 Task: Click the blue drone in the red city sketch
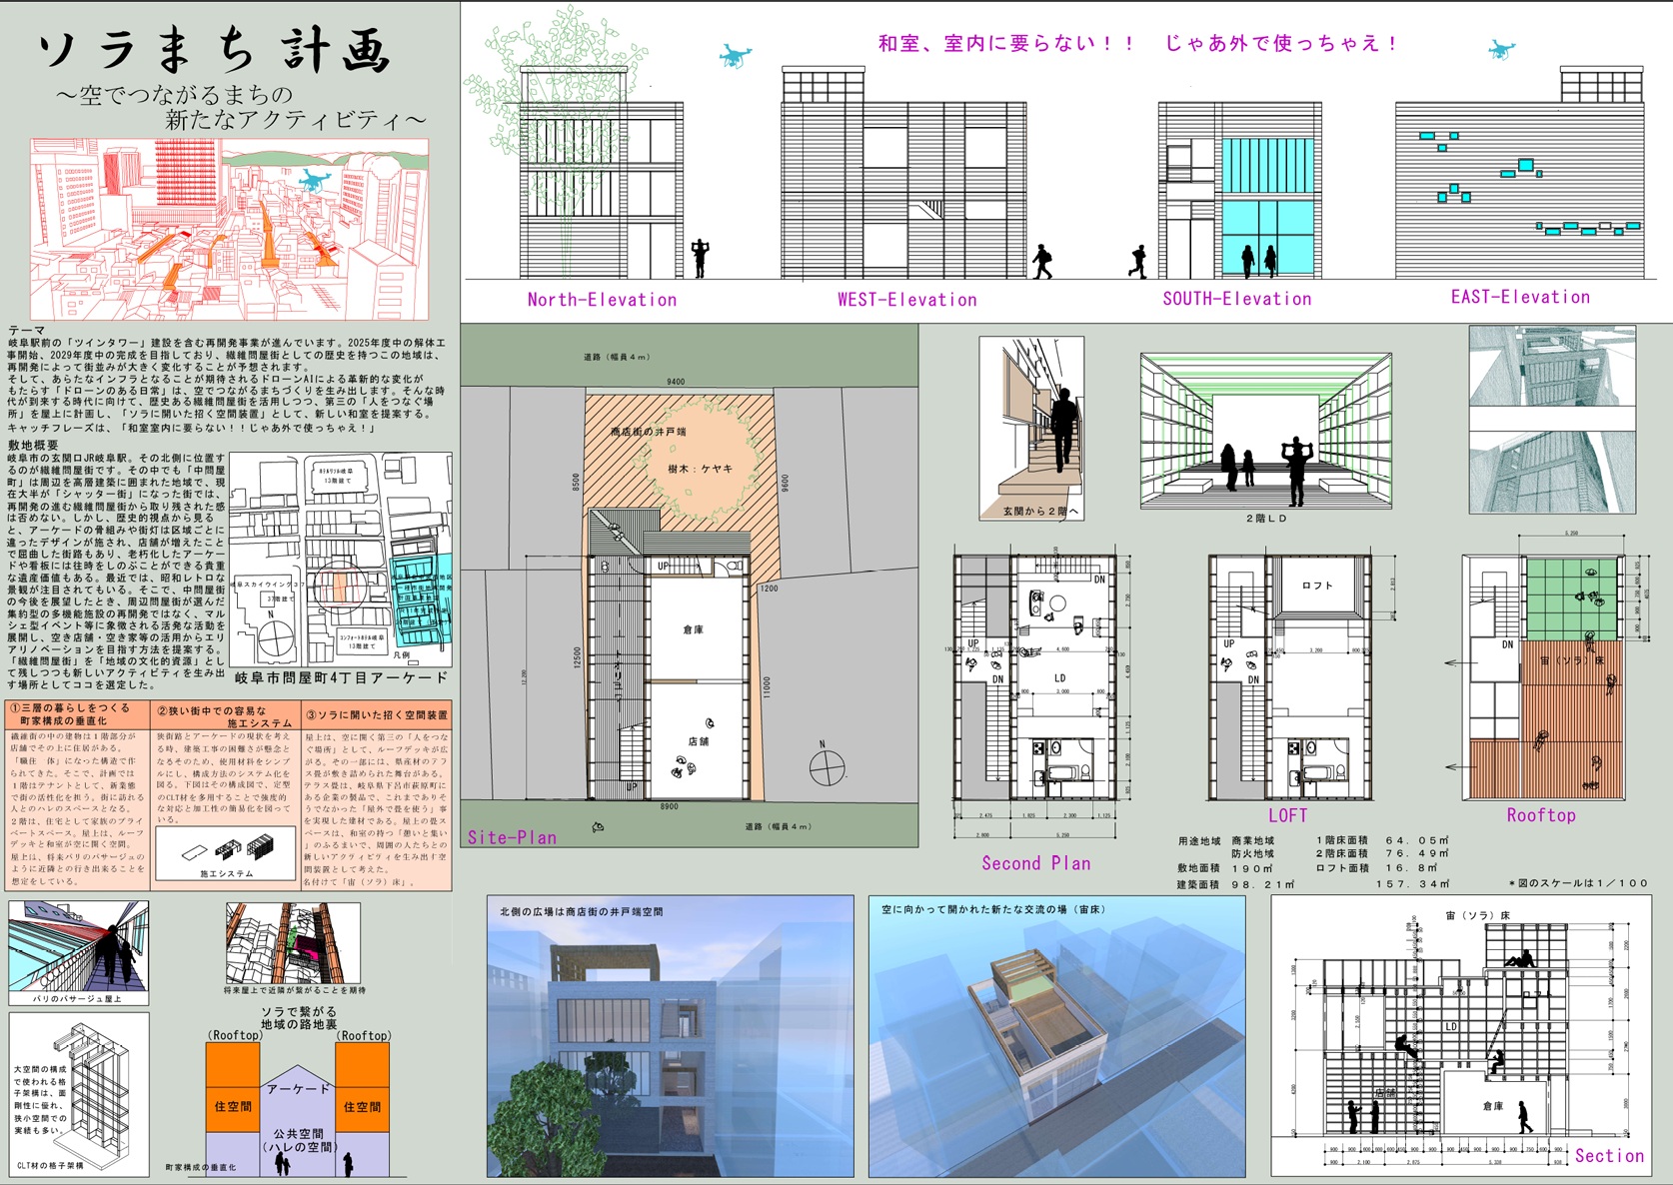(315, 182)
